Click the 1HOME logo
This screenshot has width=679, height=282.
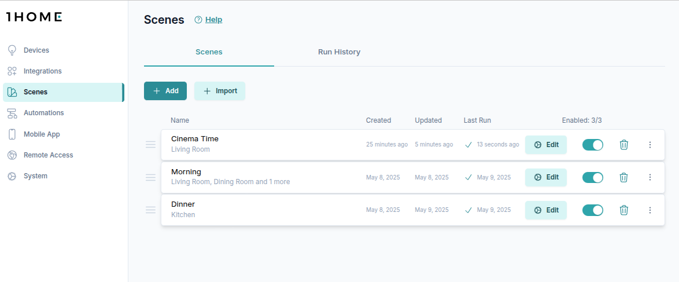click(x=34, y=17)
